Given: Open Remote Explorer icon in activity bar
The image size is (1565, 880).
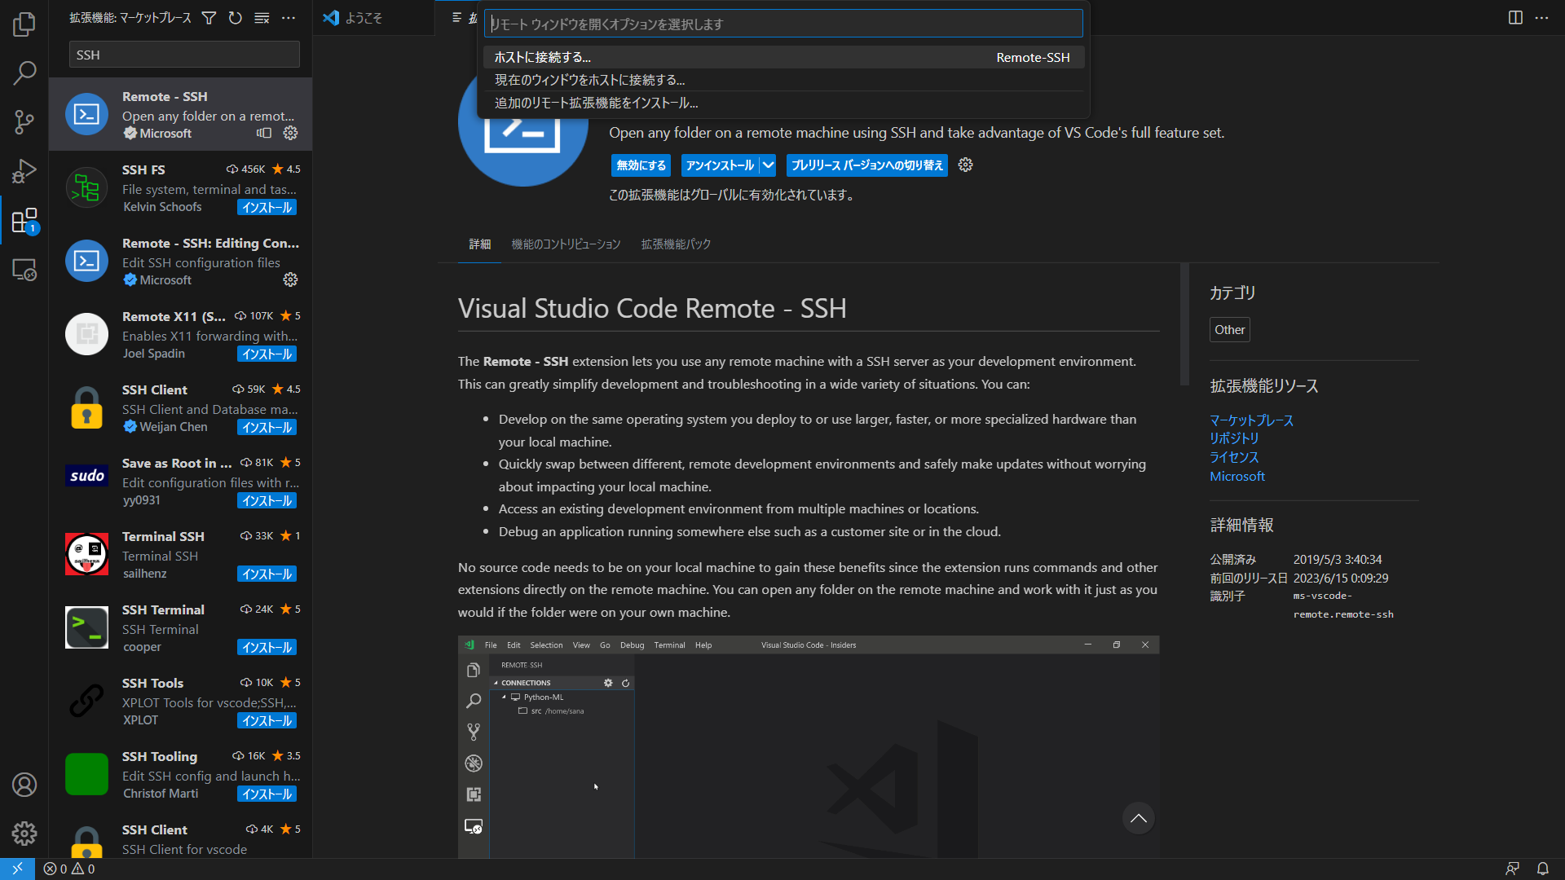Looking at the screenshot, I should [x=24, y=270].
